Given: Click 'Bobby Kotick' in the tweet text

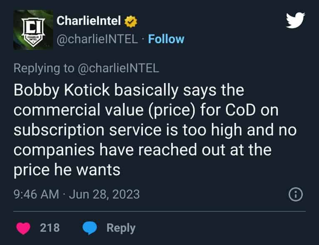Looking at the screenshot, I should [x=61, y=90].
